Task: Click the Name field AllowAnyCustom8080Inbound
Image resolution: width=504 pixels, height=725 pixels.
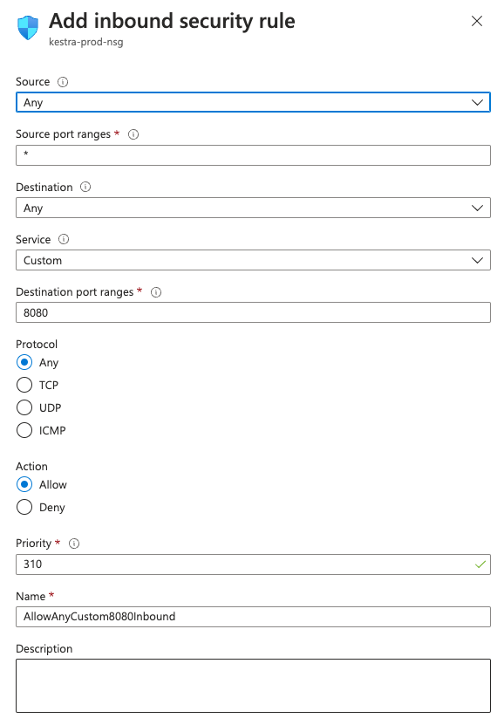Action: [x=253, y=617]
